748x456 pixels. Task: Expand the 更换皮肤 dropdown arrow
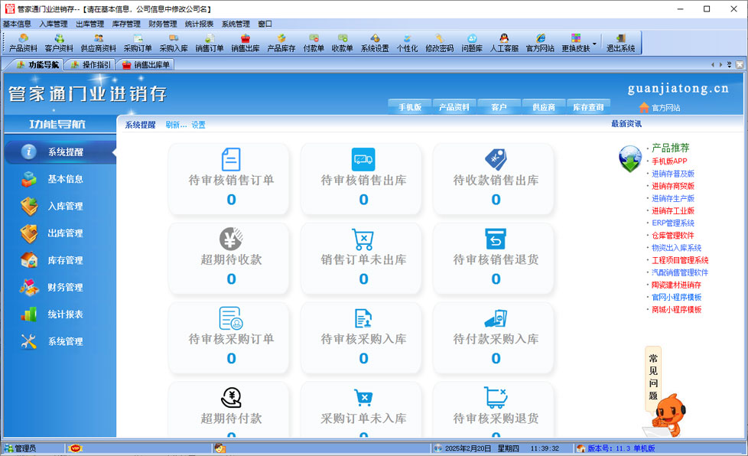(x=594, y=43)
